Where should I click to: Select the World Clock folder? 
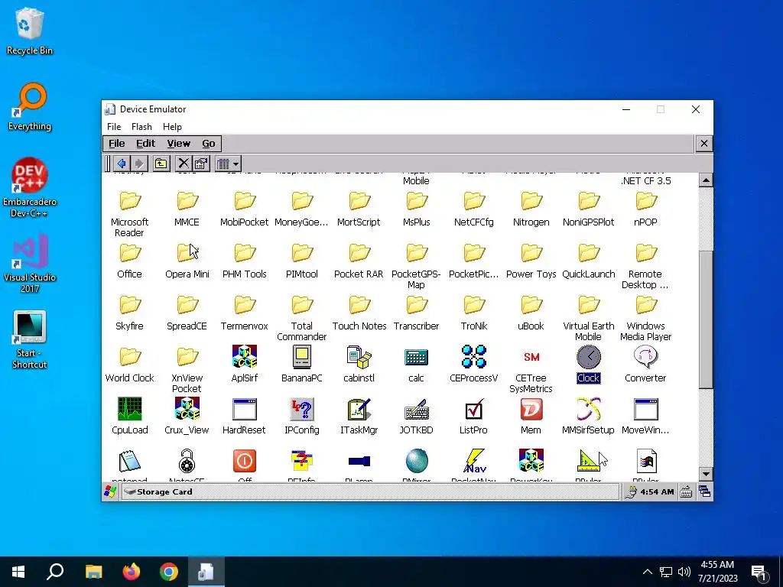[x=129, y=357]
